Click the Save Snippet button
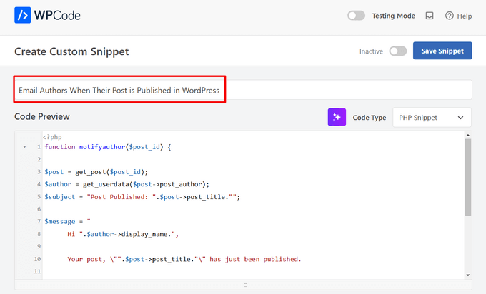The width and height of the screenshot is (486, 294). 442,51
